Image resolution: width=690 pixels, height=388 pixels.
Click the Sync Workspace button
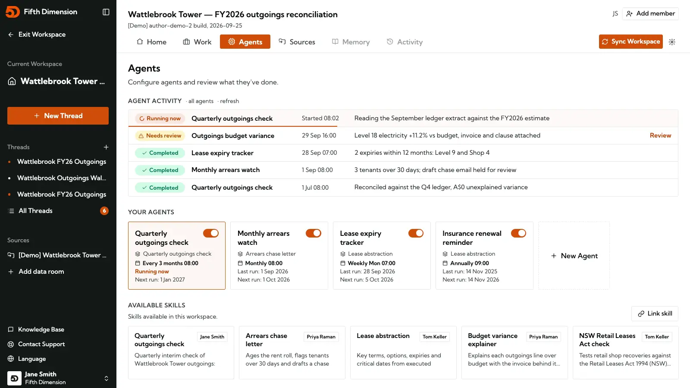[631, 42]
